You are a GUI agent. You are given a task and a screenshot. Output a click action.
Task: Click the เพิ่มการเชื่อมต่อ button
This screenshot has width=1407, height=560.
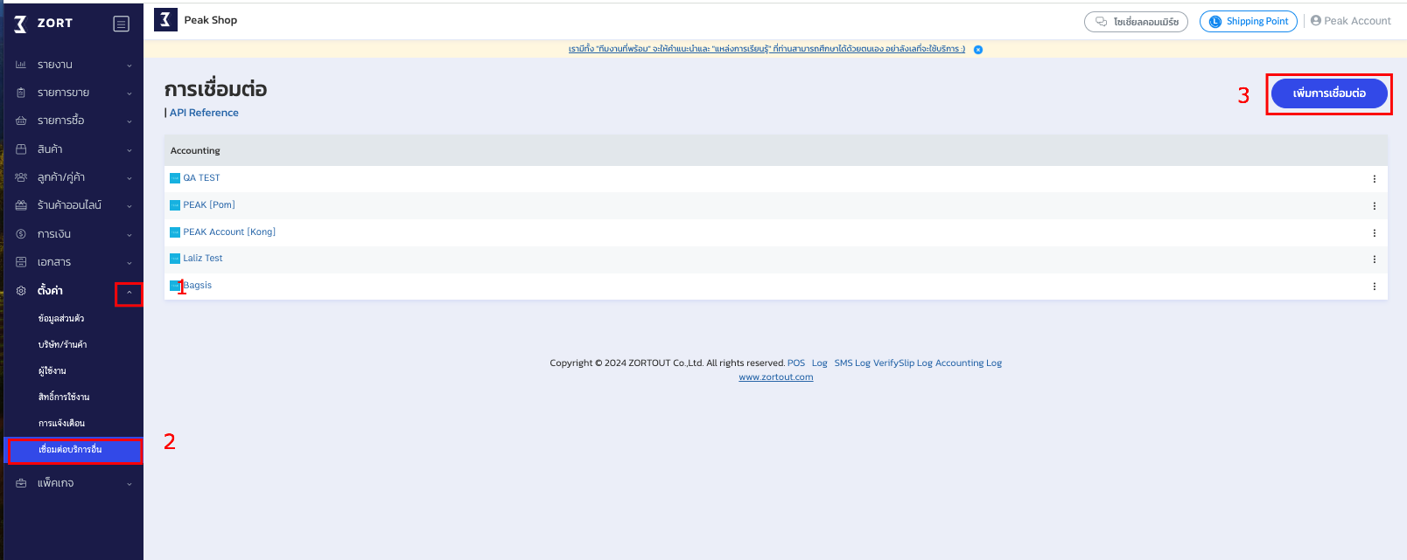pyautogui.click(x=1328, y=93)
